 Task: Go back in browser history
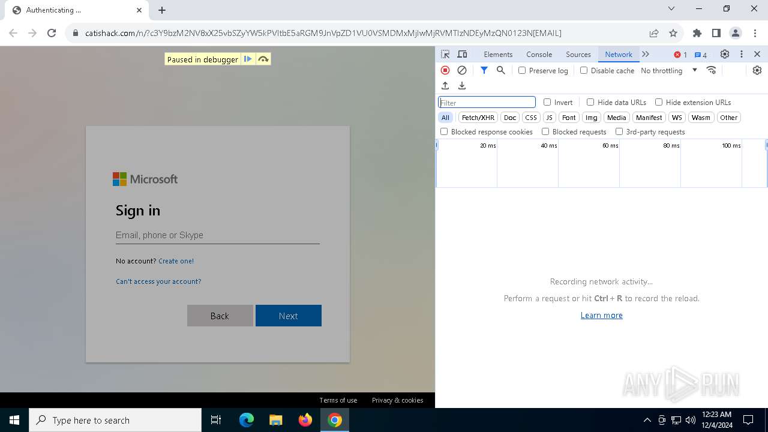[x=13, y=33]
